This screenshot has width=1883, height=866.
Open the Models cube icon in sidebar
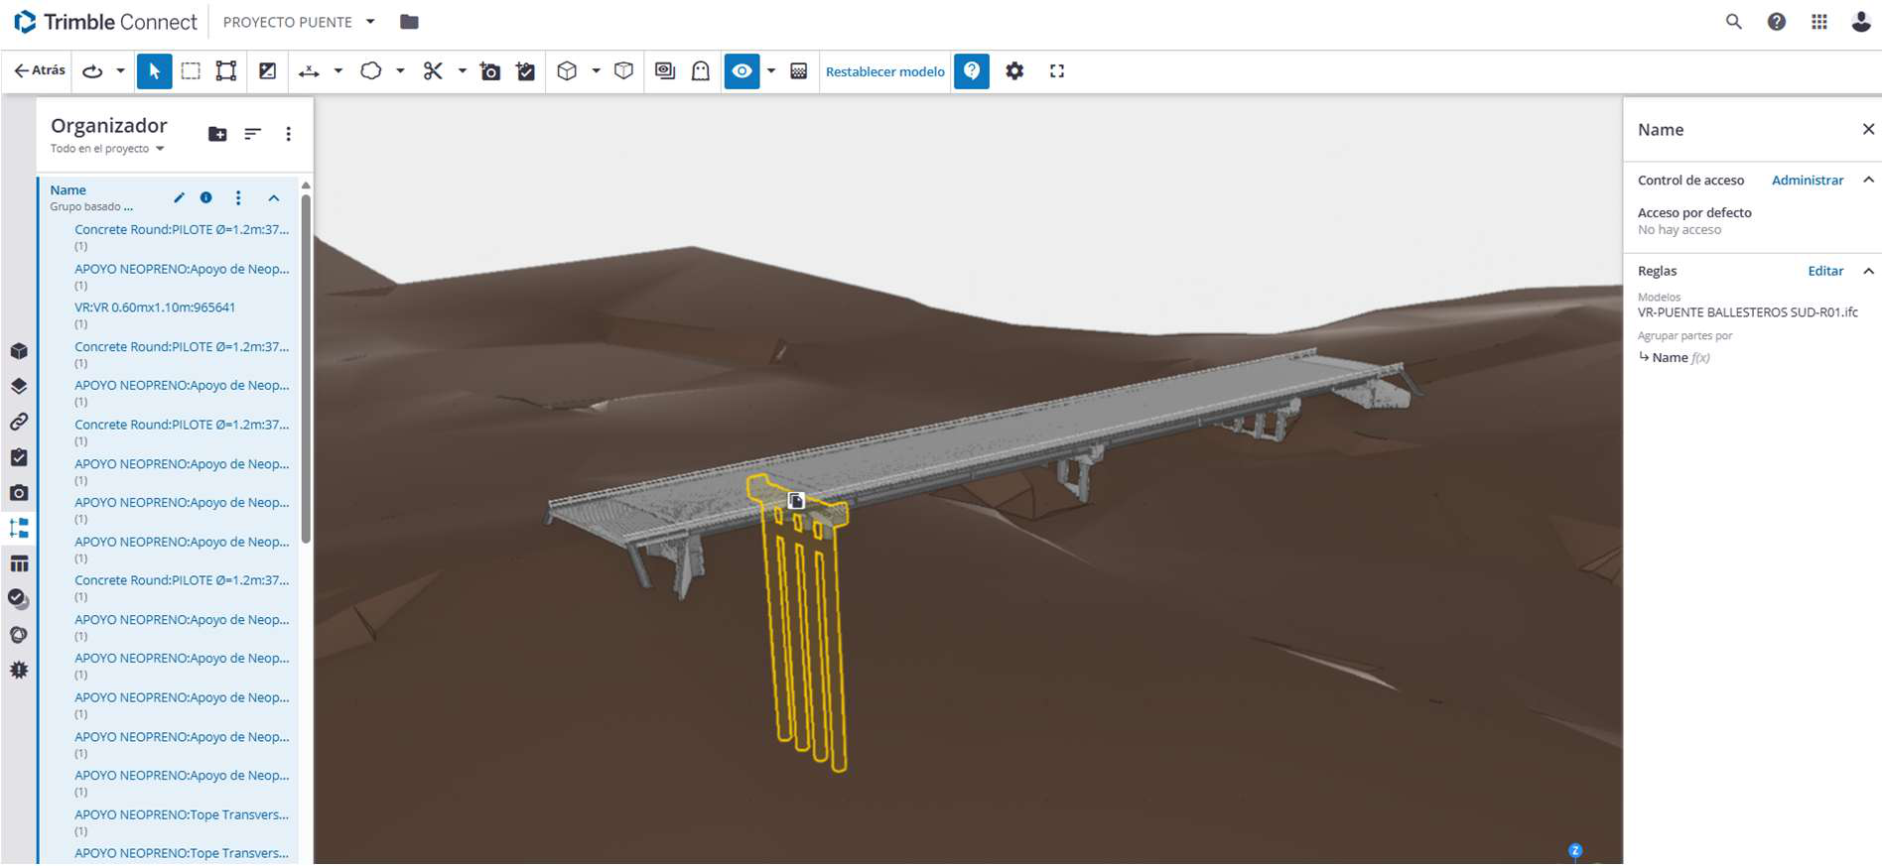coord(19,351)
